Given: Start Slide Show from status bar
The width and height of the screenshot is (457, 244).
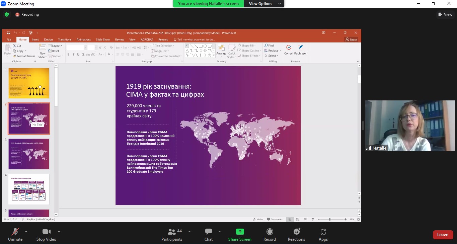Looking at the screenshot, I should [313, 219].
